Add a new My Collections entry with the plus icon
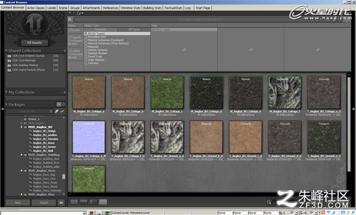This screenshot has width=356, height=215. point(64,92)
